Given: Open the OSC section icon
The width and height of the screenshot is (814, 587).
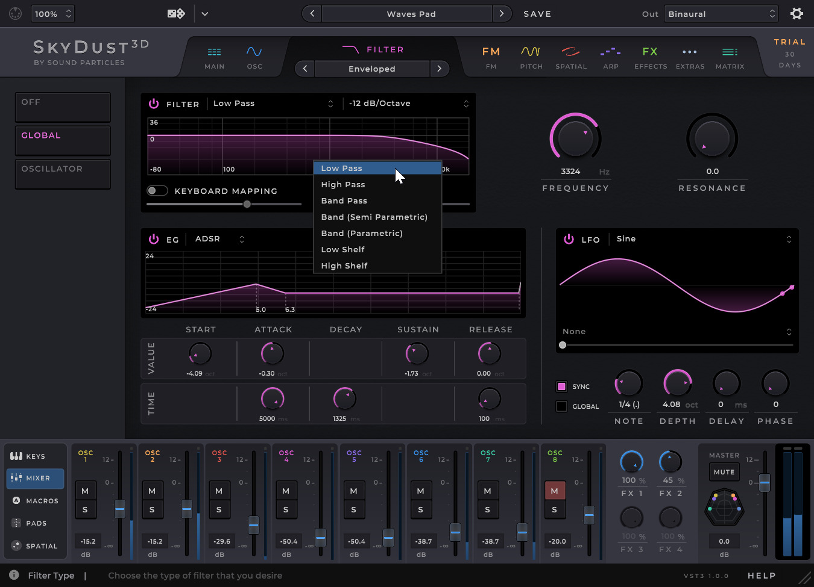Looking at the screenshot, I should 254,52.
